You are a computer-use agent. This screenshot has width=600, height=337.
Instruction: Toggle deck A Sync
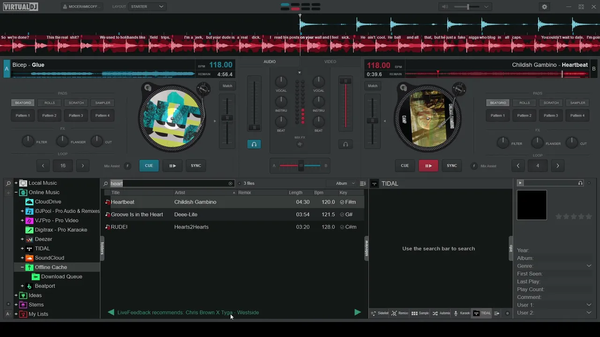pos(196,166)
